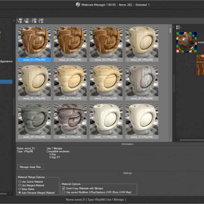The image size is (204, 204).
Task: Click the Materials Manager logo in the title bar
Action: [78, 4]
